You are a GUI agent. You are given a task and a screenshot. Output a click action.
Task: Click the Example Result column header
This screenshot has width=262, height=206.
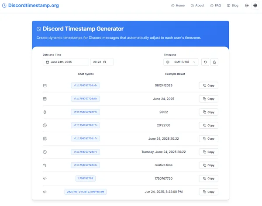click(175, 74)
